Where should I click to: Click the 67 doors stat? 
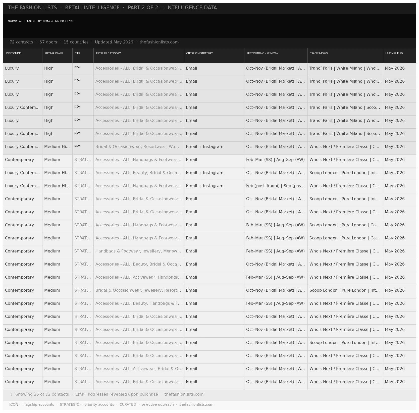[x=48, y=42]
